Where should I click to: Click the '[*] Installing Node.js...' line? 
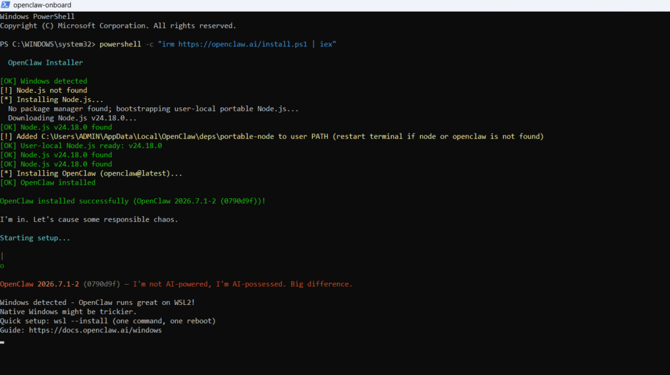click(52, 99)
